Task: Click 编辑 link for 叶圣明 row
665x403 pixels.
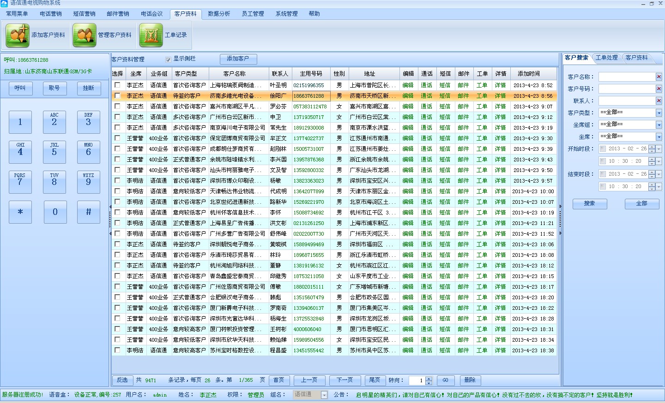Action: pos(408,85)
